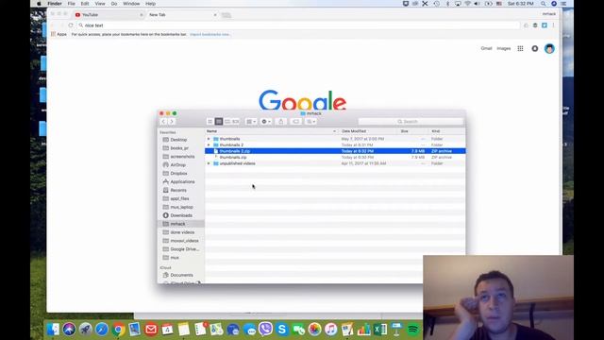
Task: Open Chrome from the Dock
Action: pos(118,330)
